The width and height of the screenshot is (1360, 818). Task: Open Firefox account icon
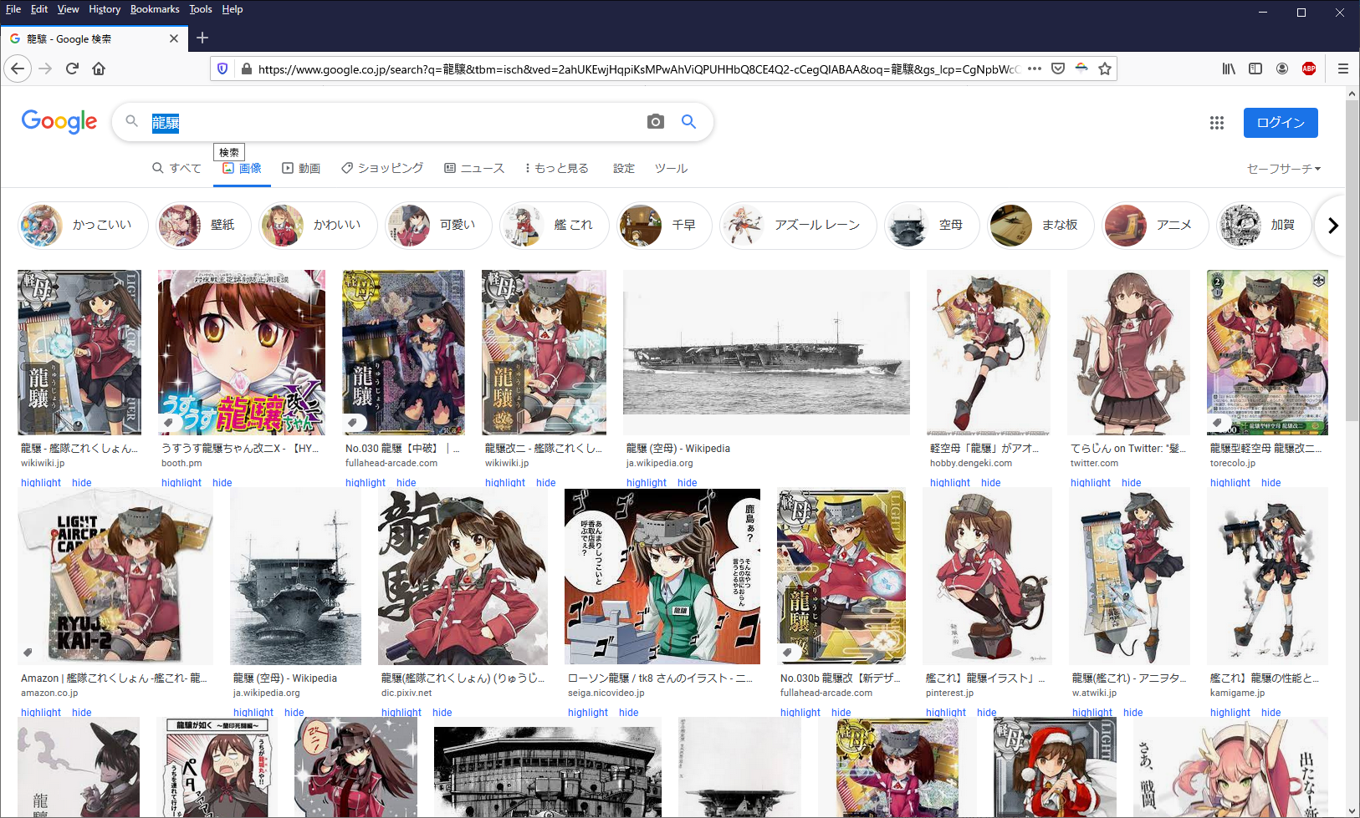1282,69
